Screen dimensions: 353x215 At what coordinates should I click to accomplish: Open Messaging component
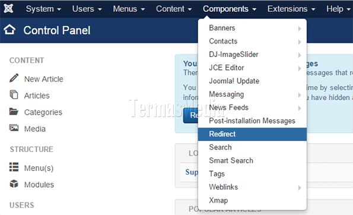pos(252,94)
